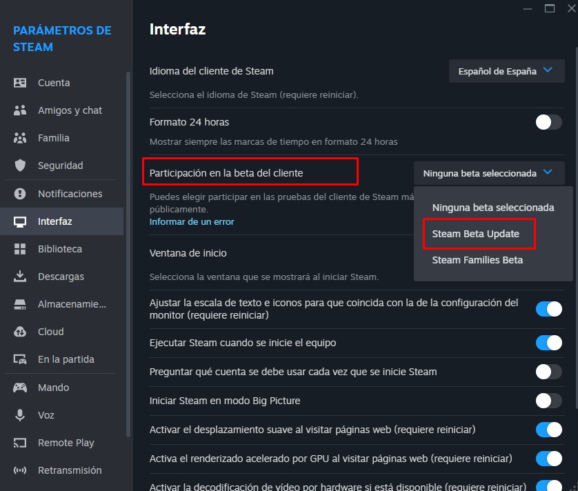
Task: Turn off Ejecutar Steam cuando se inicie el equipo
Action: pos(548,343)
